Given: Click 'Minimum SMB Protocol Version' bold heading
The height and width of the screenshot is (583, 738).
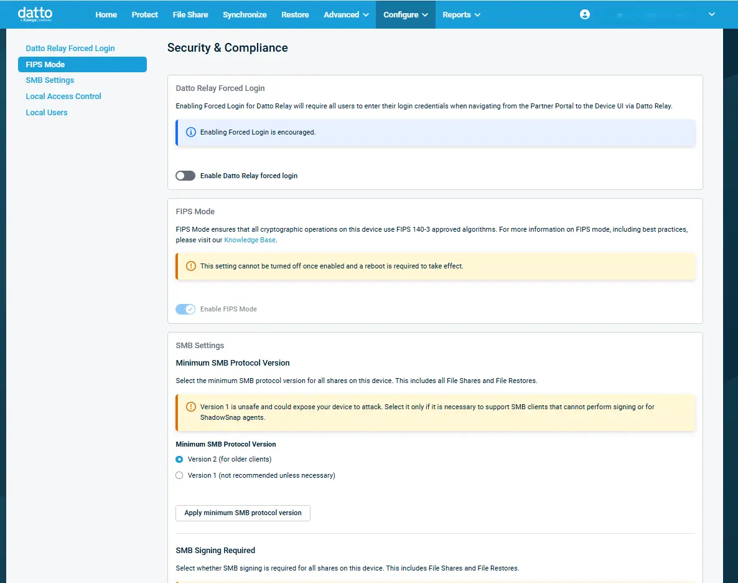Looking at the screenshot, I should (x=233, y=363).
